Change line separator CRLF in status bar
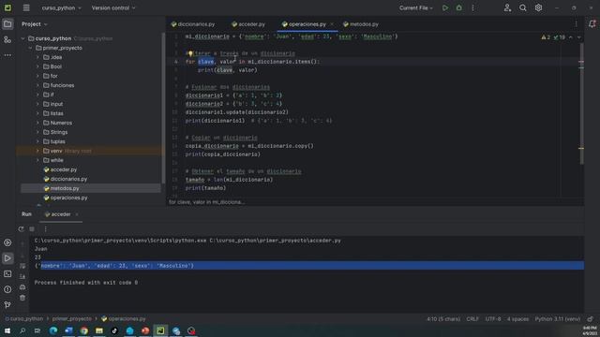This screenshot has height=337, width=600. click(x=472, y=319)
